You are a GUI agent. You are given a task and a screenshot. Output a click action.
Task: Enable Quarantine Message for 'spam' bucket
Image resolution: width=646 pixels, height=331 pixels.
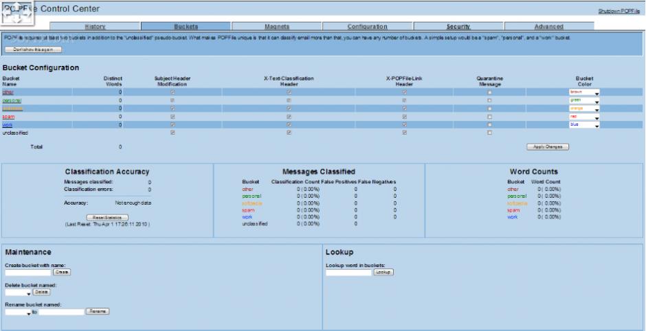(x=489, y=117)
